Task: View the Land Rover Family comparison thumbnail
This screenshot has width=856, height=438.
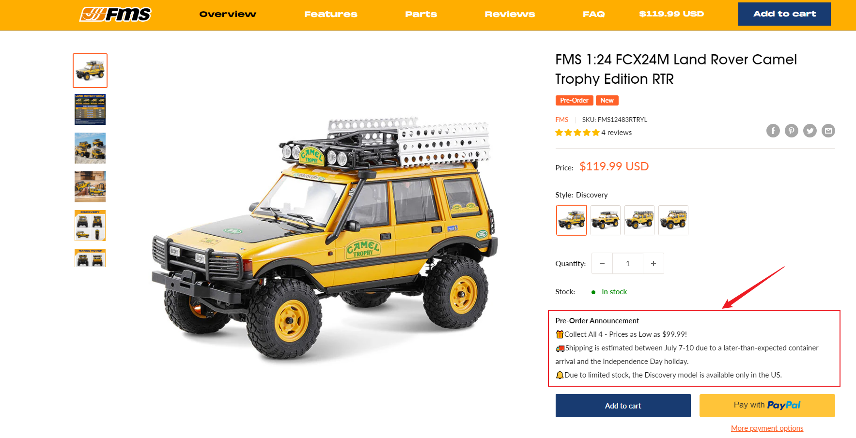Action: click(x=90, y=109)
